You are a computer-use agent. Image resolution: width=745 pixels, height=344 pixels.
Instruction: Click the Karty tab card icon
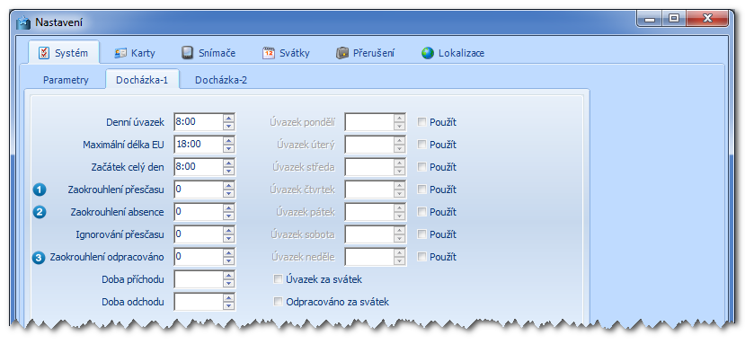(120, 53)
